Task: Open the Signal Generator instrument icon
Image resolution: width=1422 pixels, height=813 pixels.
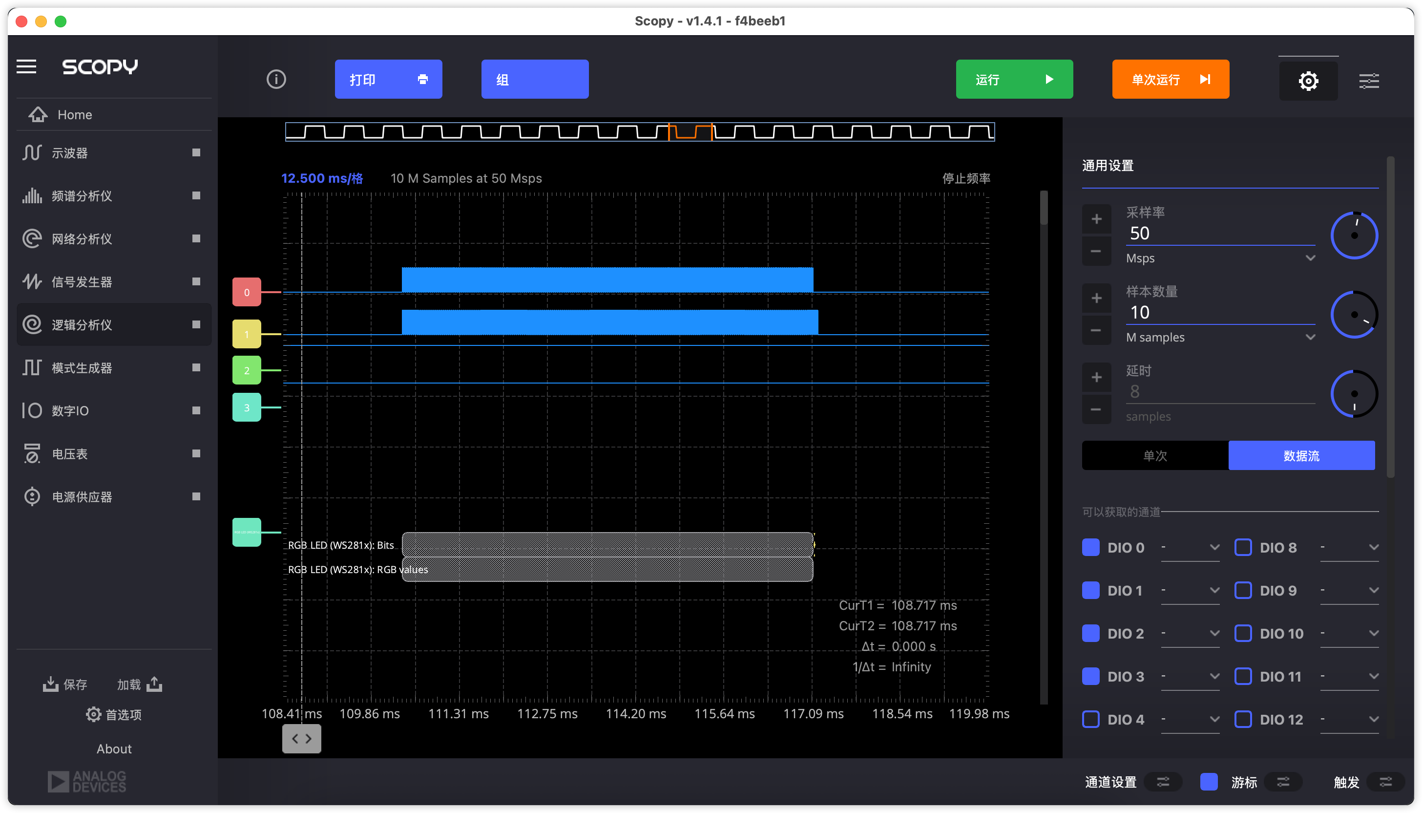Action: 32,282
